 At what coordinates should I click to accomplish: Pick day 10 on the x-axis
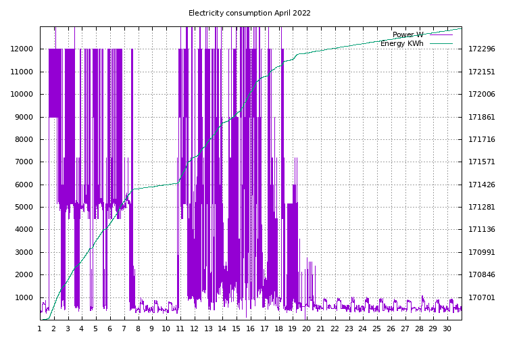pyautogui.click(x=166, y=329)
